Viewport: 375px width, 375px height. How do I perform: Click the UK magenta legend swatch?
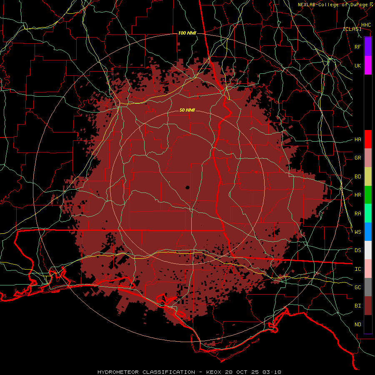[x=368, y=65]
